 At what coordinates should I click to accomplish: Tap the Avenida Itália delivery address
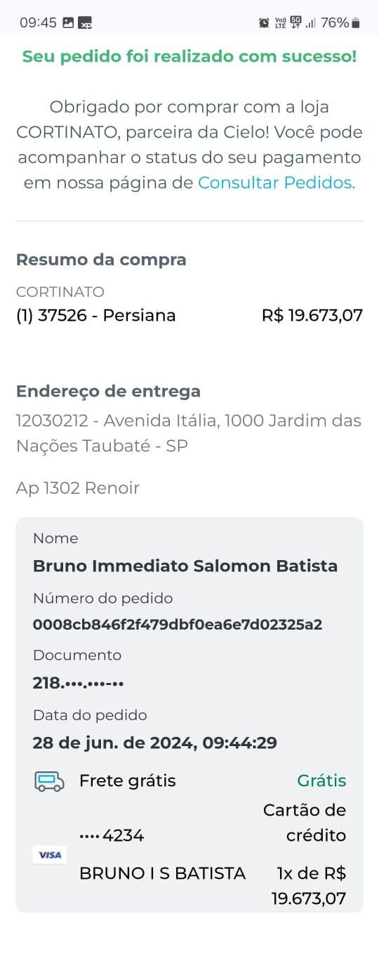point(189,433)
